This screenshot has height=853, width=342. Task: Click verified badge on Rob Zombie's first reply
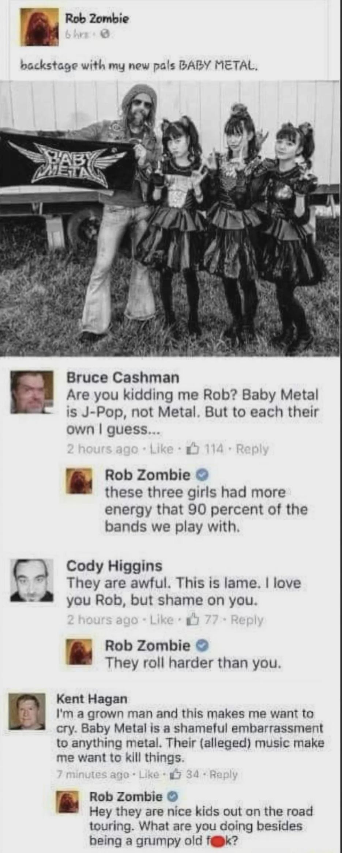coord(202,475)
